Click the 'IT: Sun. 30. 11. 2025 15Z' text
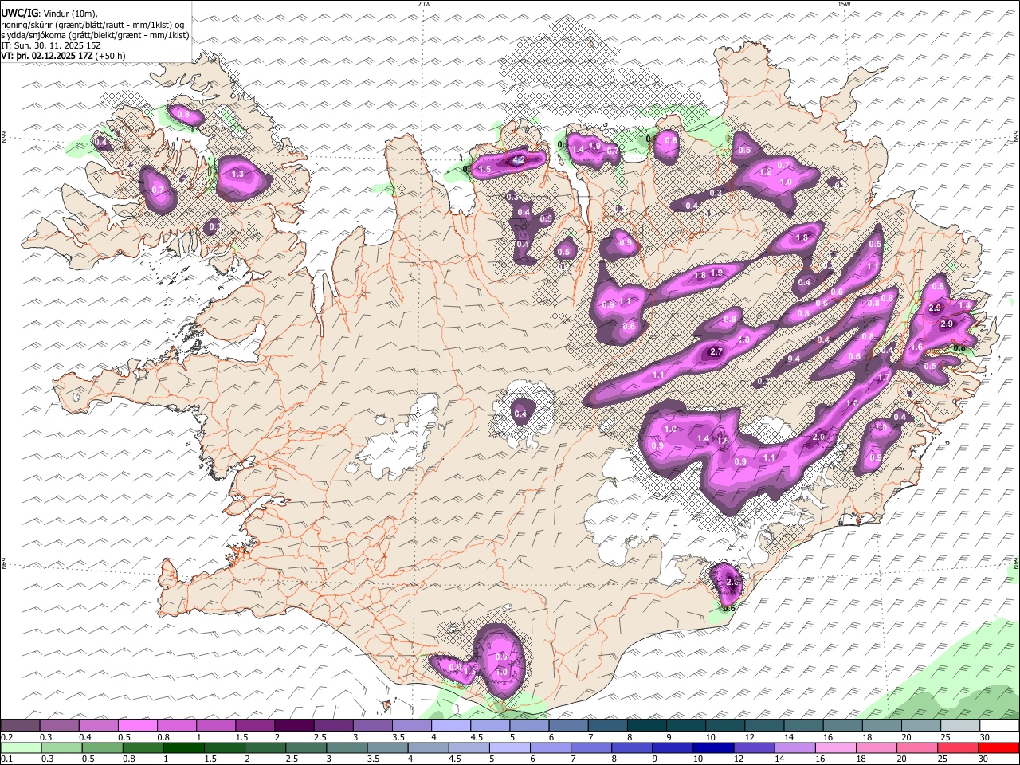 point(51,45)
